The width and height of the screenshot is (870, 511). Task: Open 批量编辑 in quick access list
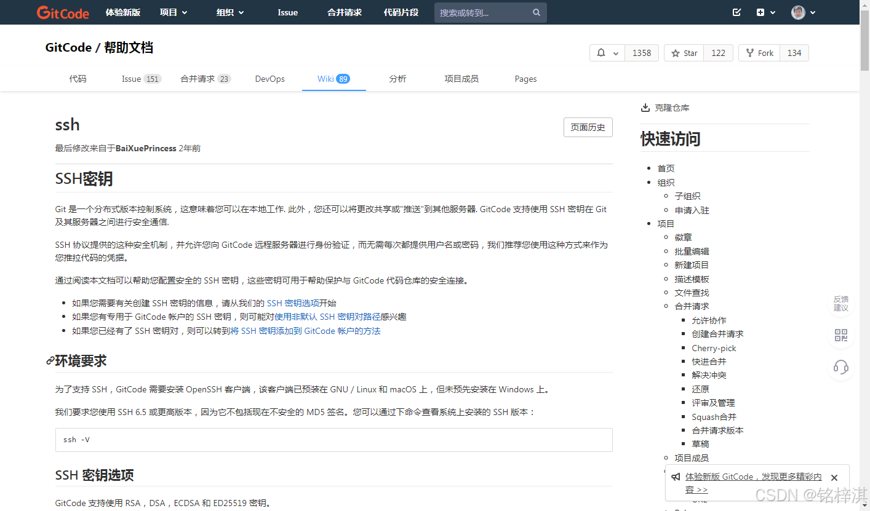click(692, 252)
